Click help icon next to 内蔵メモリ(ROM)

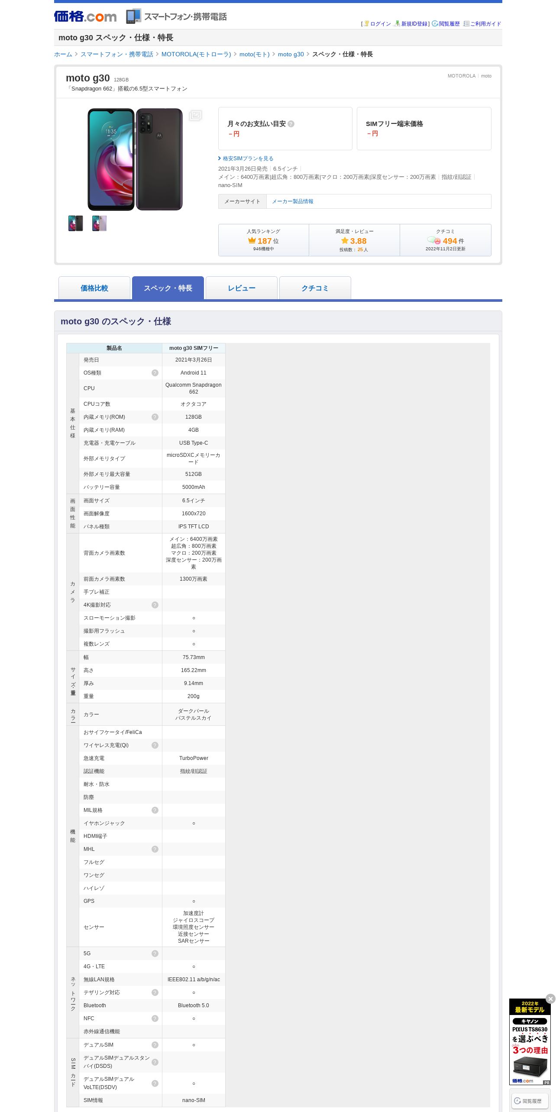(155, 417)
